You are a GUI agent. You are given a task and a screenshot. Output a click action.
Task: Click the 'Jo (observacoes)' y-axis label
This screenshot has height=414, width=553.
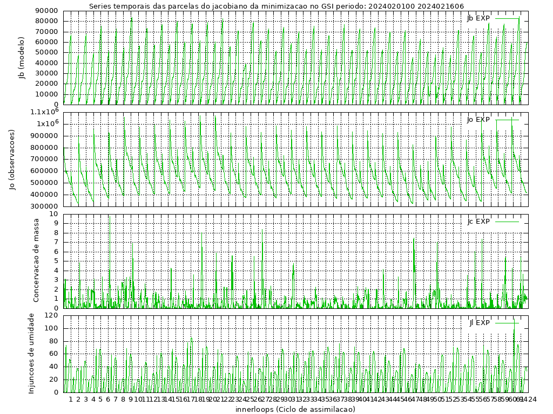[x=12, y=159]
